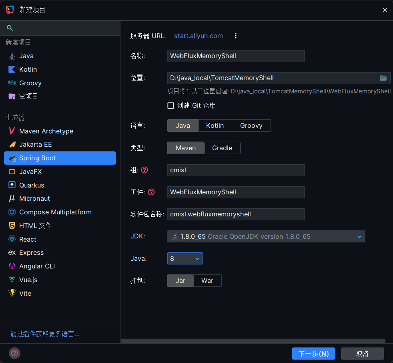
Task: Click the Jakarta EE icon
Action: 12,144
